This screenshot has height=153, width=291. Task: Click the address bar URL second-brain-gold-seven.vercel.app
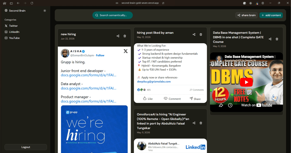(140, 3)
